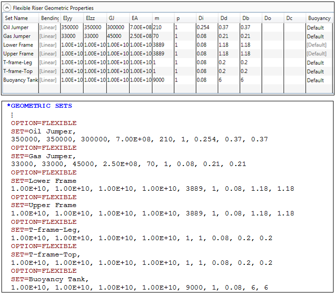Click the Gas Jumper data line starting 33000
Screen dimensions: 336x294
click(129, 164)
